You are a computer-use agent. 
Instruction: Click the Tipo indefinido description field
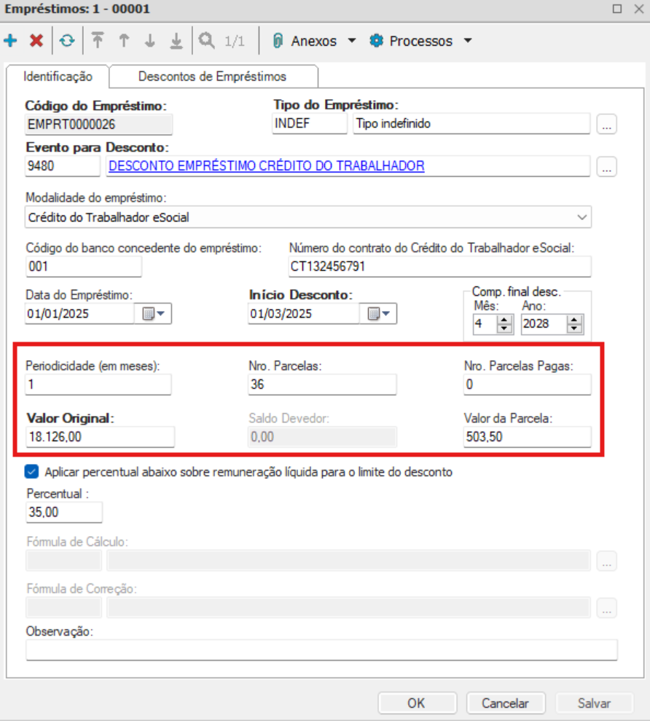pos(471,124)
